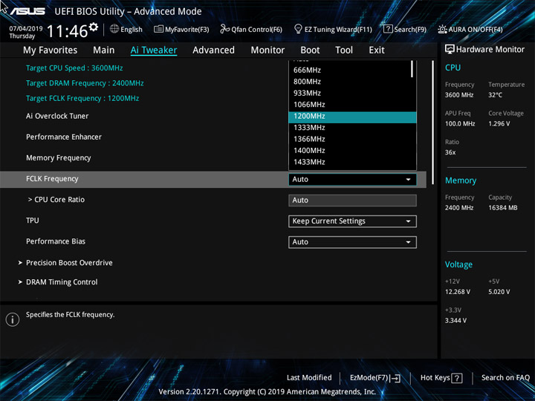Select the TPU setting label

33,221
